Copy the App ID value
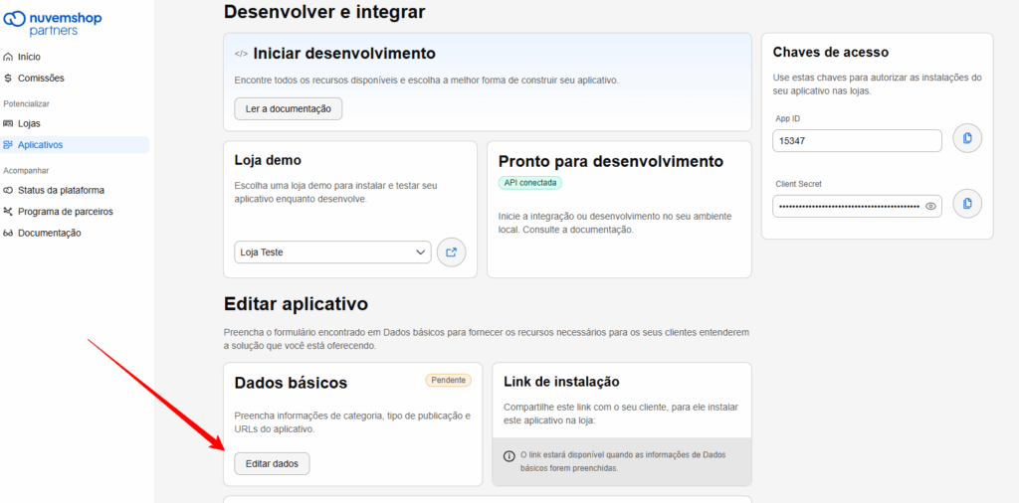This screenshot has width=1019, height=503. [966, 139]
